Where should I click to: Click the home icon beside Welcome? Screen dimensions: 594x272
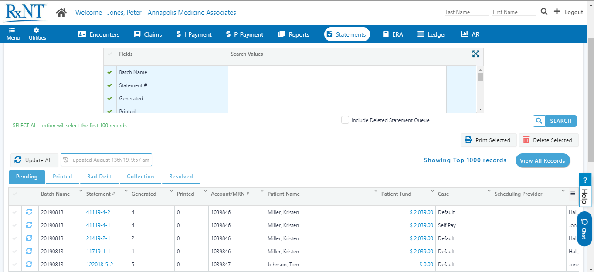(61, 13)
